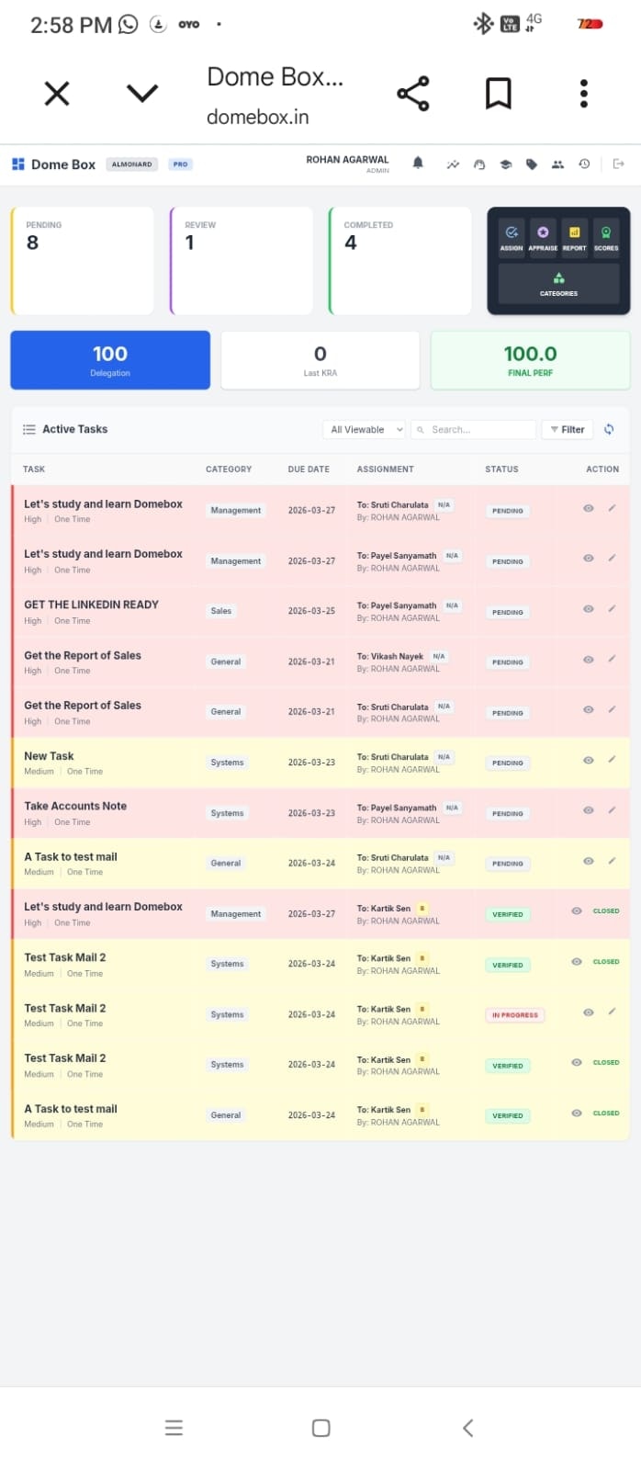The height and width of the screenshot is (1470, 641).
Task: View the Take Accounts Note task
Action: tap(589, 810)
